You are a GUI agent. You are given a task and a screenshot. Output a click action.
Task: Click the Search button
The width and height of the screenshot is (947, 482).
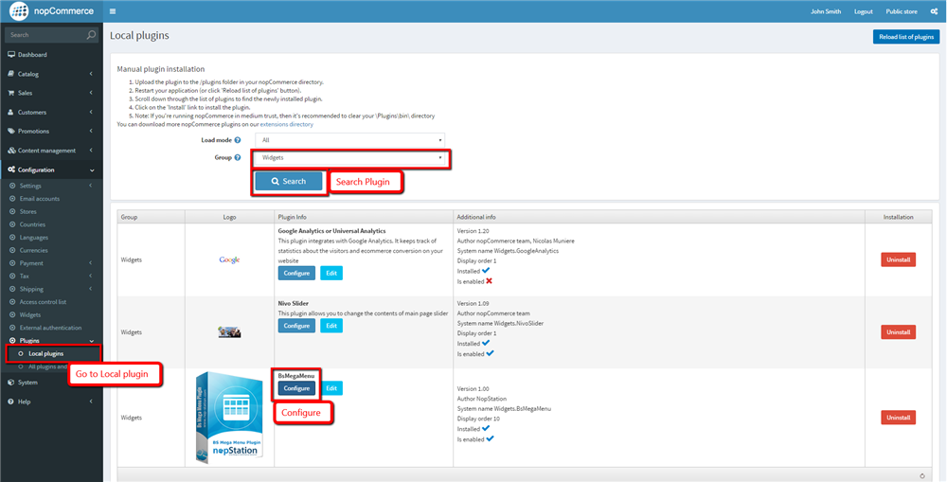(x=289, y=181)
